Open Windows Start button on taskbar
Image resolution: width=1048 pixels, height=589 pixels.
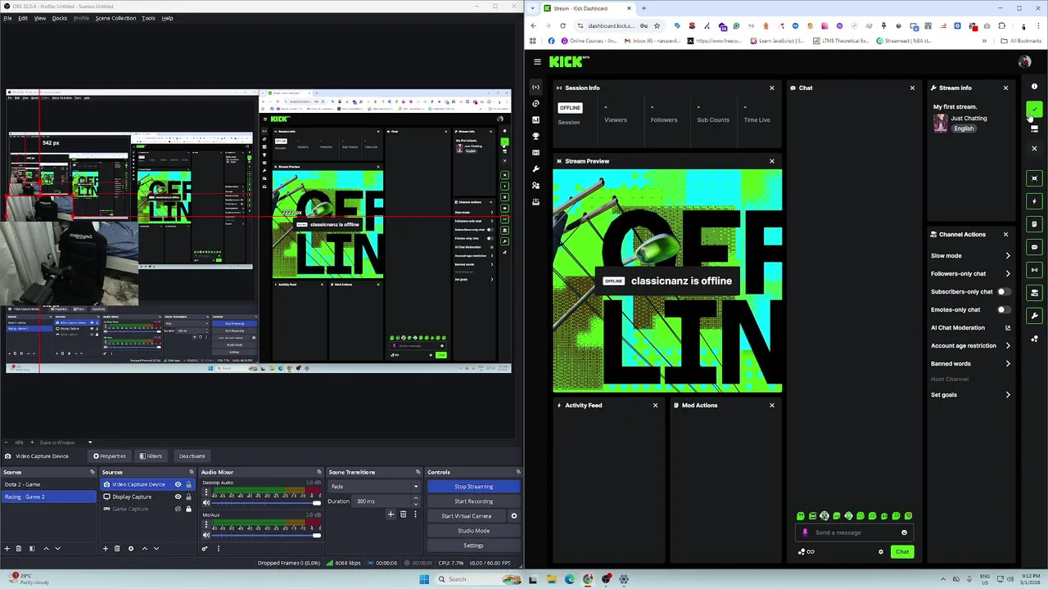pos(424,579)
